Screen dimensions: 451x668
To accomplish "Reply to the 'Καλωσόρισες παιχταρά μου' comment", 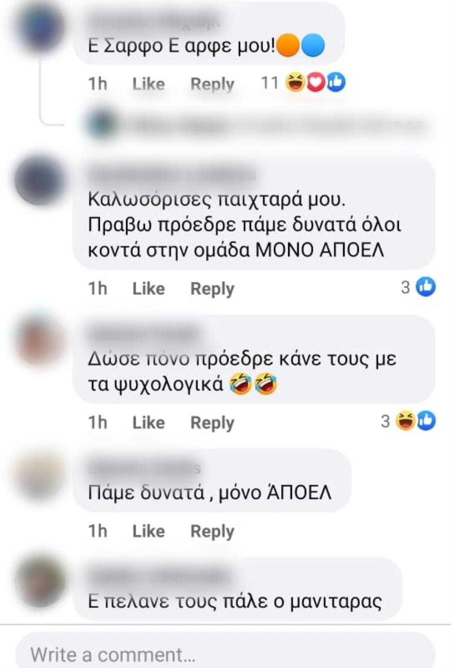I will coord(212,289).
